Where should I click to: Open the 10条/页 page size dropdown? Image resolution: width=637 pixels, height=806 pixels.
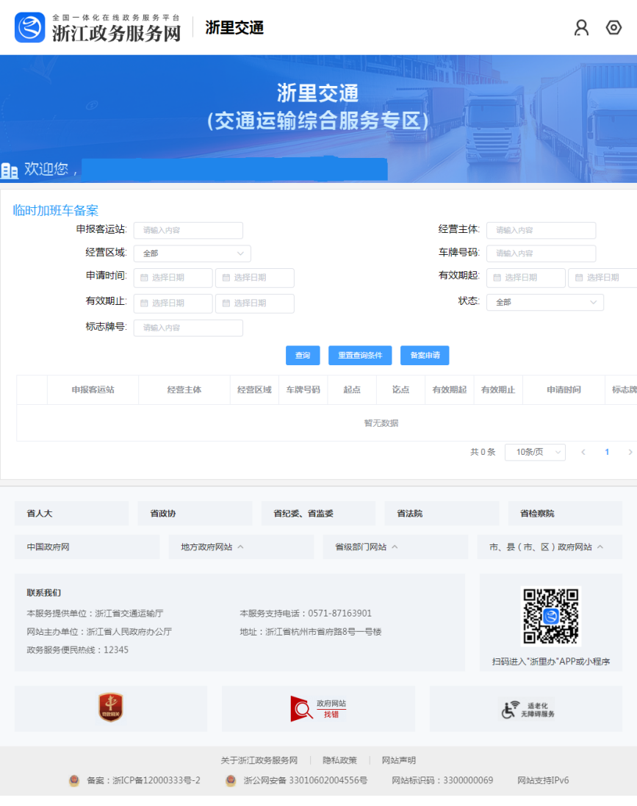(535, 452)
